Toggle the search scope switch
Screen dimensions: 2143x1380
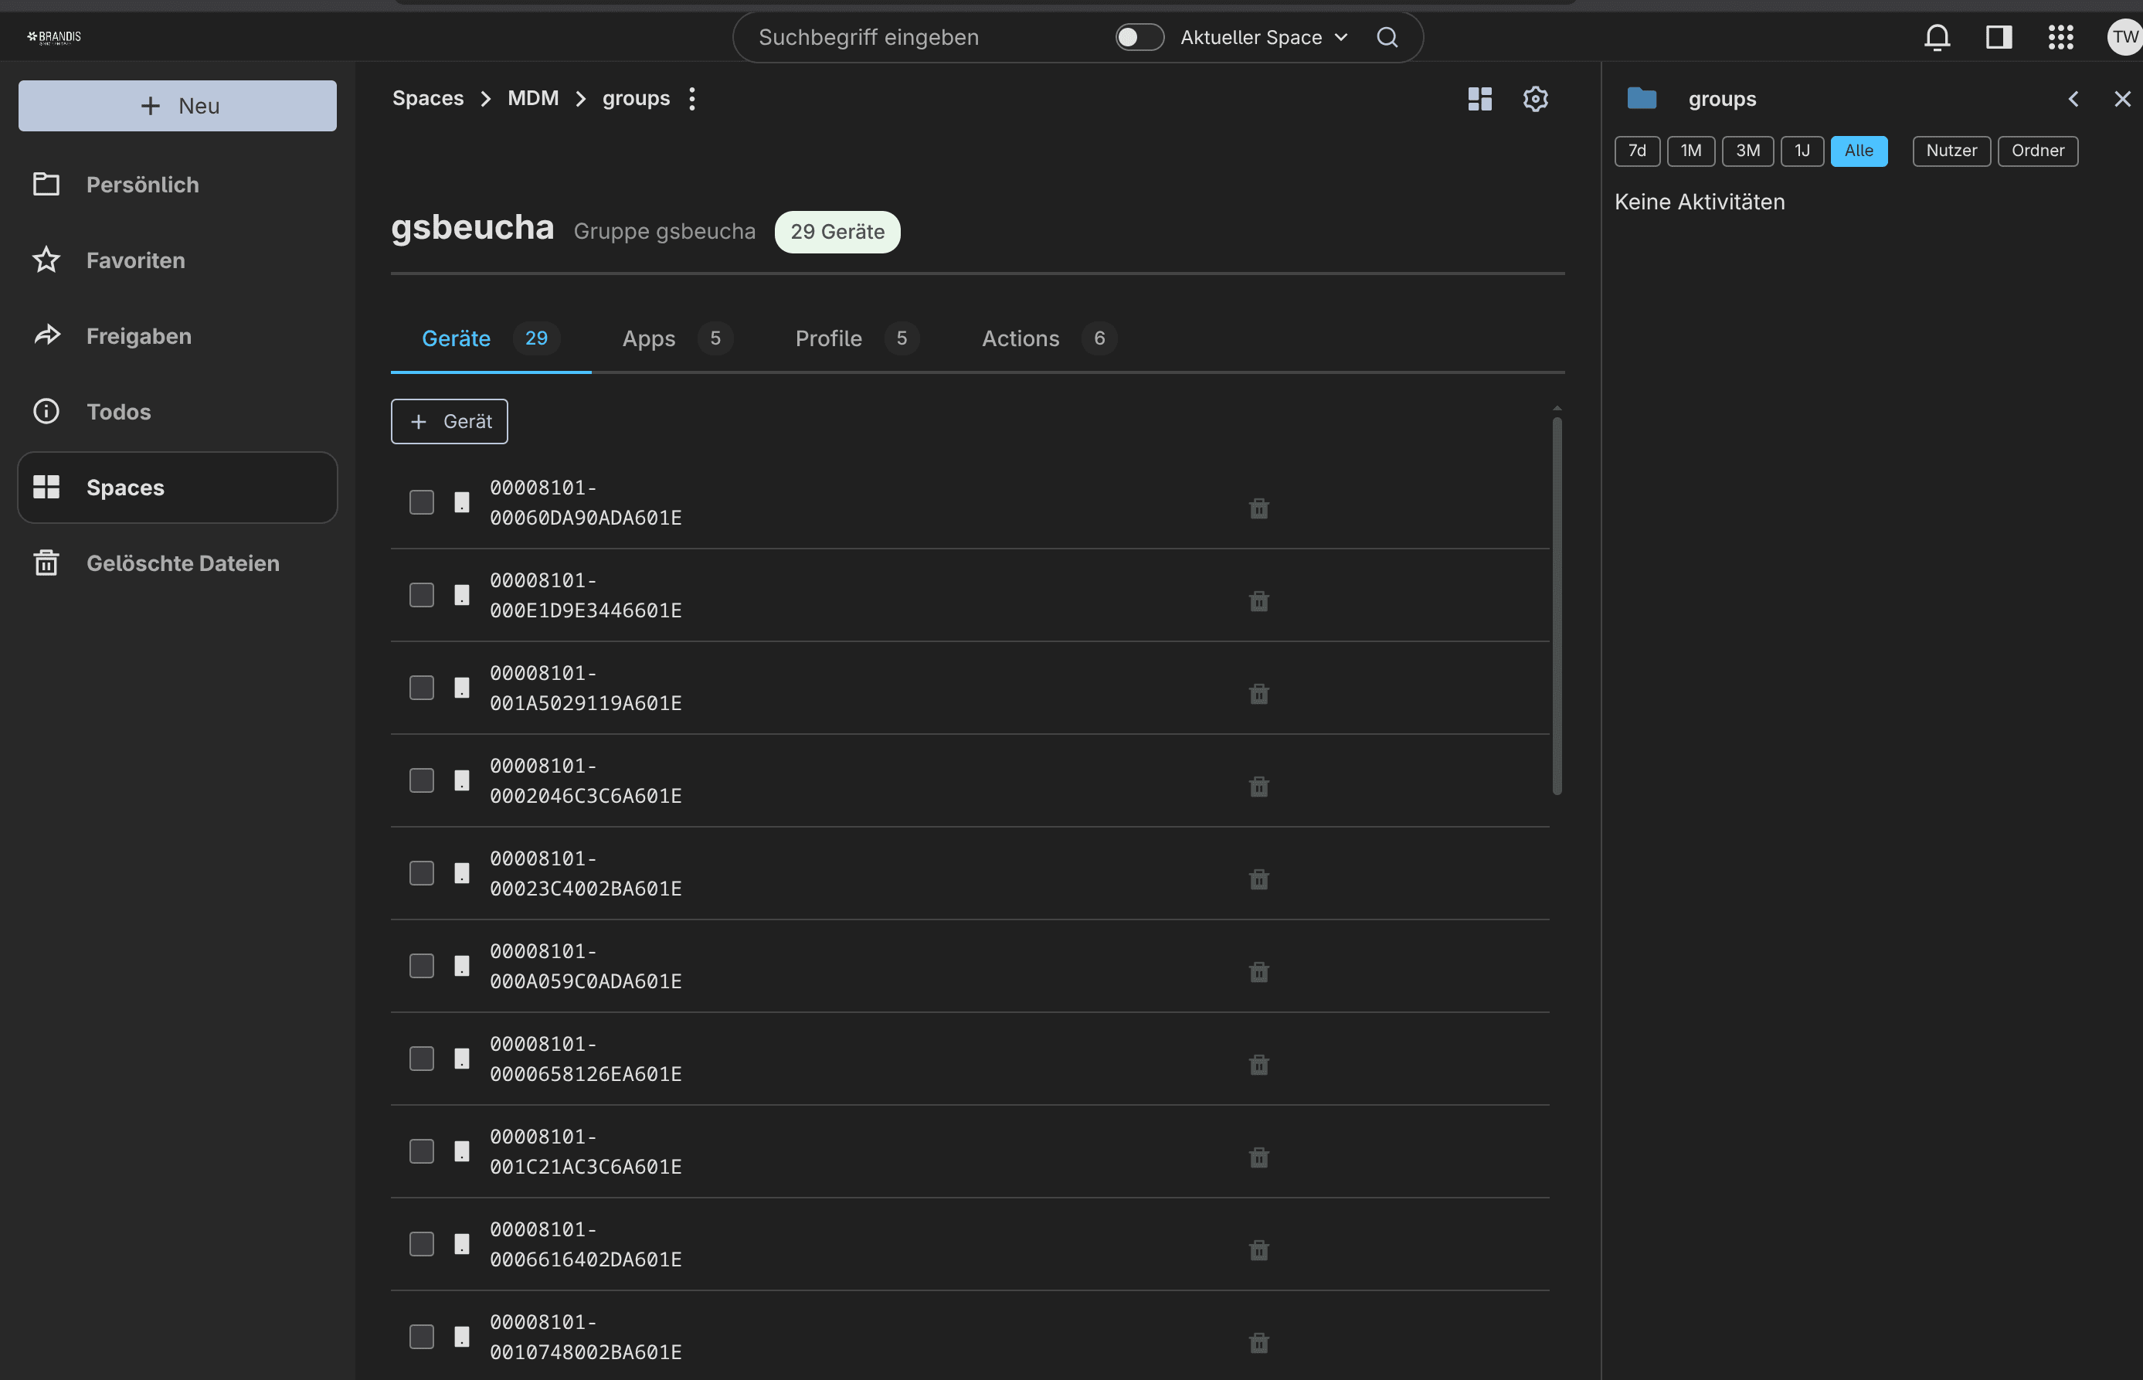[1139, 37]
